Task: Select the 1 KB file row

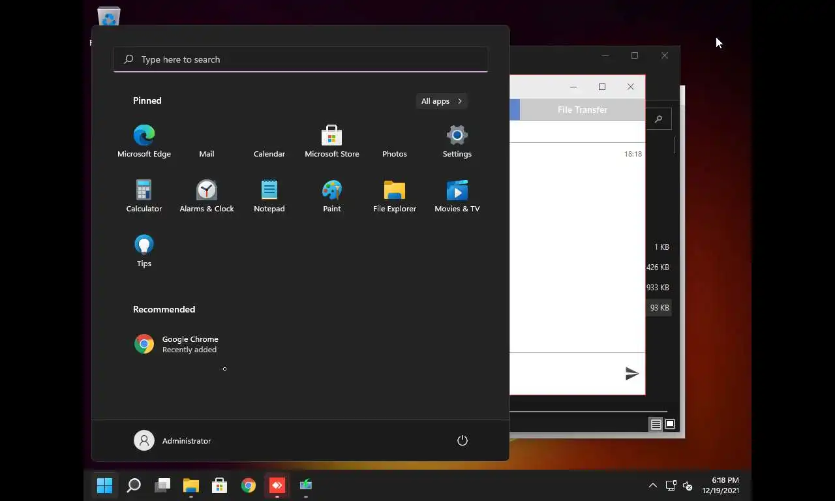Action: [x=659, y=247]
